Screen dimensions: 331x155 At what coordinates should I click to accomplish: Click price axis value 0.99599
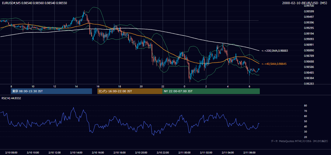pos(309,11)
